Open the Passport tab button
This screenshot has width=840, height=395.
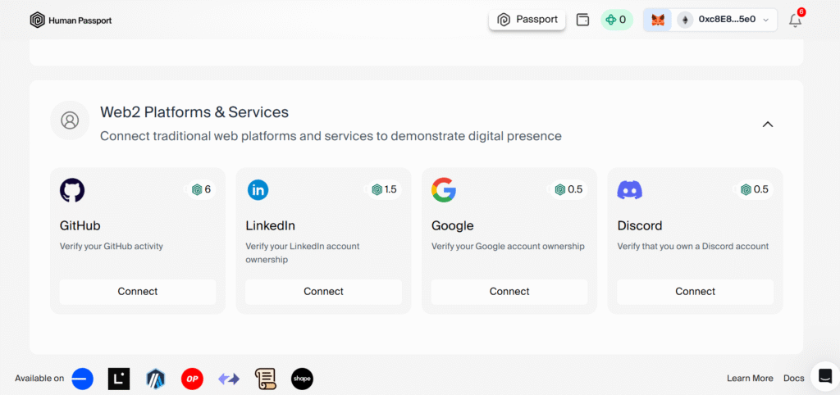(527, 20)
